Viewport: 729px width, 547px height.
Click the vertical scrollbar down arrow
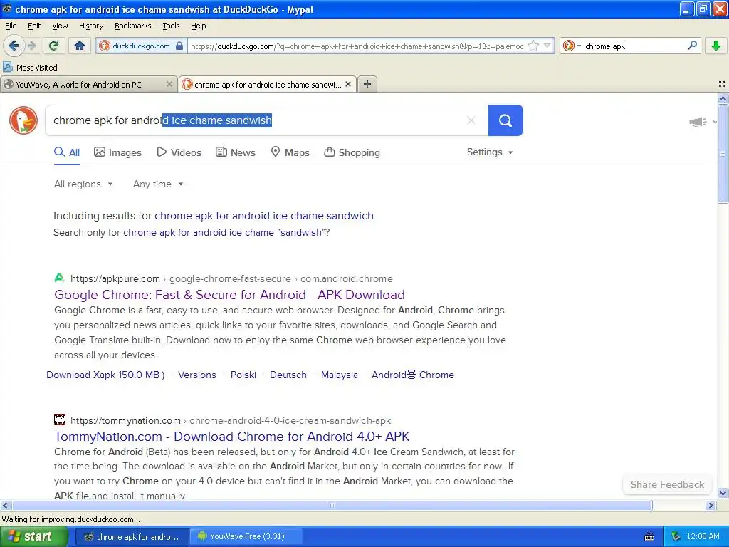click(x=723, y=494)
